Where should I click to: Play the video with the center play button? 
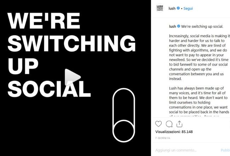coord(72,77)
